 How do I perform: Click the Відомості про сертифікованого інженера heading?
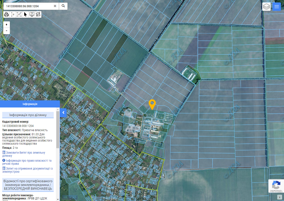pyautogui.click(x=28, y=185)
